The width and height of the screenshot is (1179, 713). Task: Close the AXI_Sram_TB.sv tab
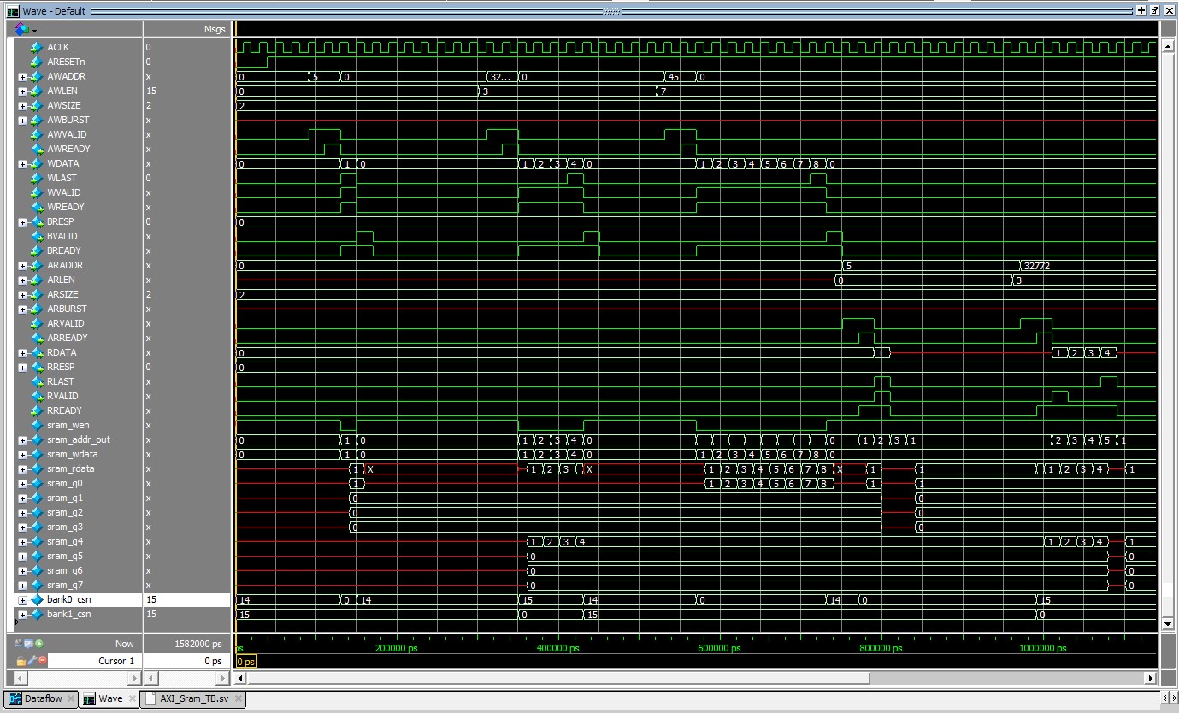pos(239,698)
